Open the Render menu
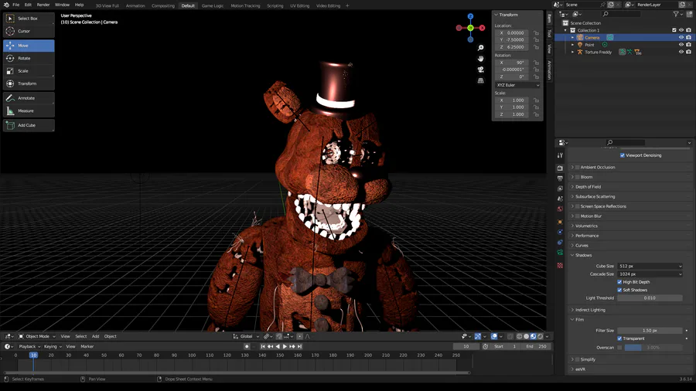 click(43, 5)
